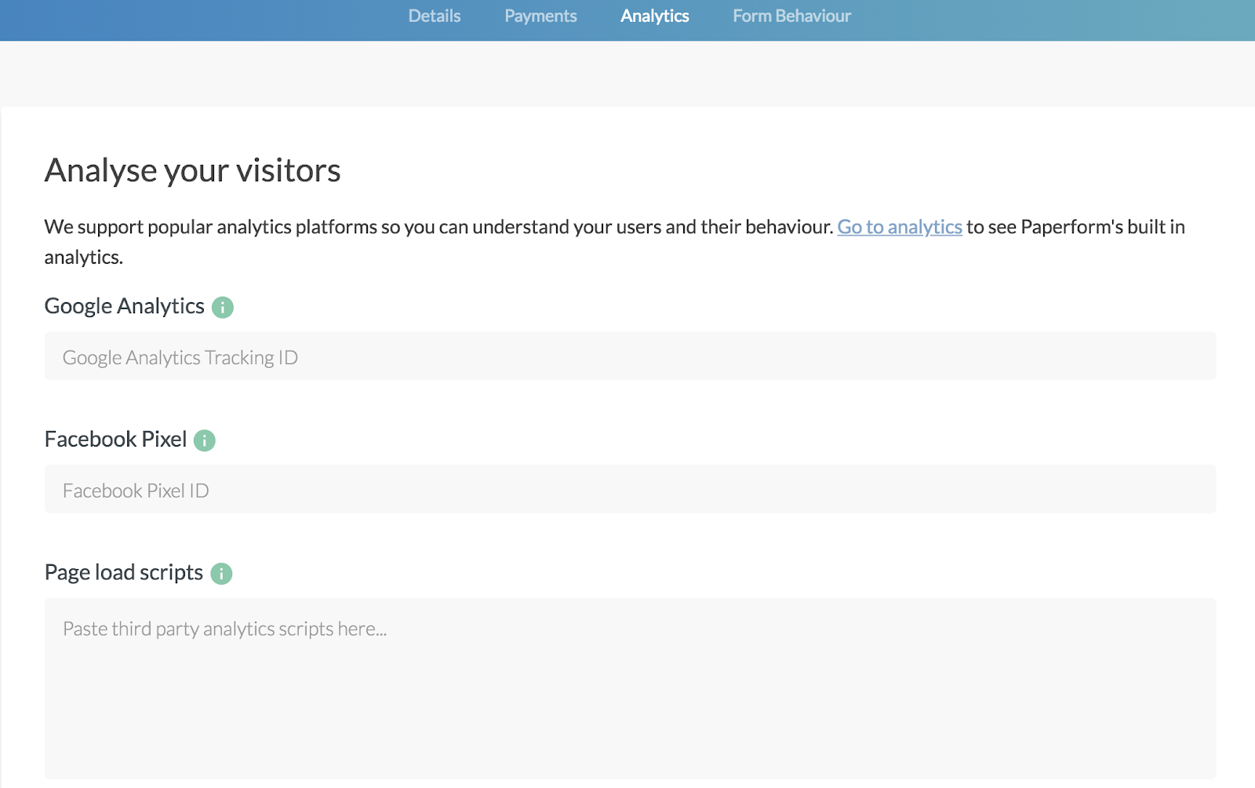Click the 'Analyse your visitors' heading
The image size is (1255, 788).
(x=193, y=170)
